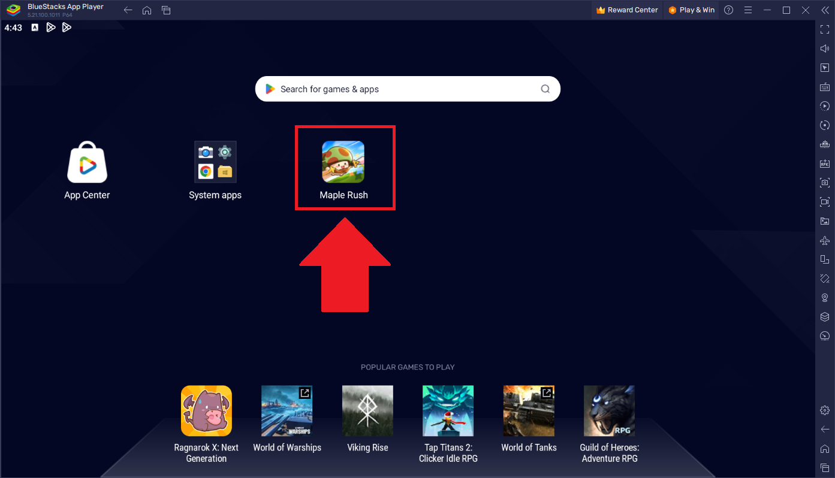Screen dimensions: 835x478
Task: Open the hamburger menu in title bar
Action: point(747,10)
